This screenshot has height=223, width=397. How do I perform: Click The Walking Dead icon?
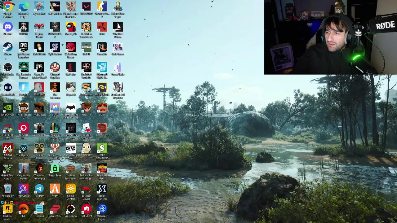pos(70,148)
